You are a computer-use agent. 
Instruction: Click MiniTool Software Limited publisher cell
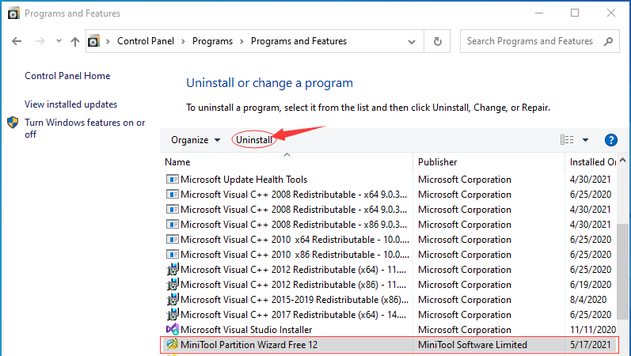[x=473, y=345]
